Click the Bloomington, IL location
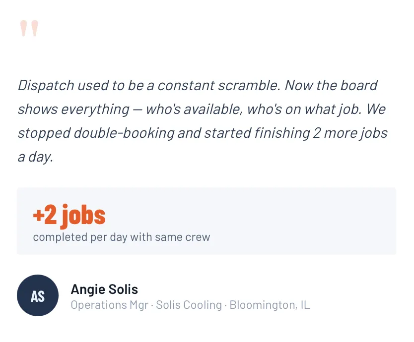 (270, 305)
